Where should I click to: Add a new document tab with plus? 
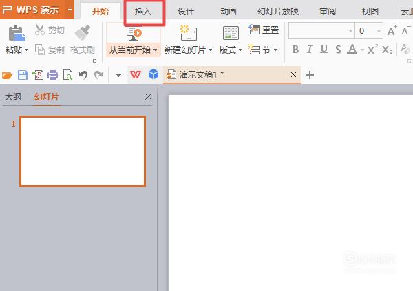pyautogui.click(x=310, y=75)
